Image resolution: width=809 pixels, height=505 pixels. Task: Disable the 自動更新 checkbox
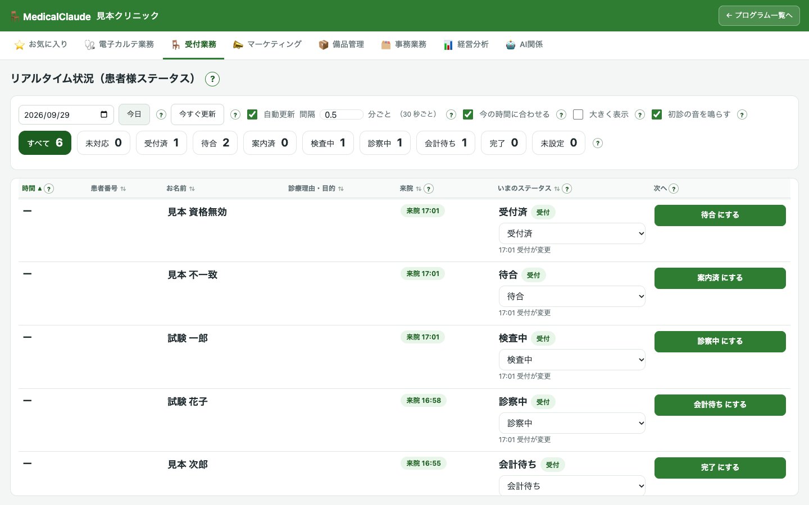point(252,114)
